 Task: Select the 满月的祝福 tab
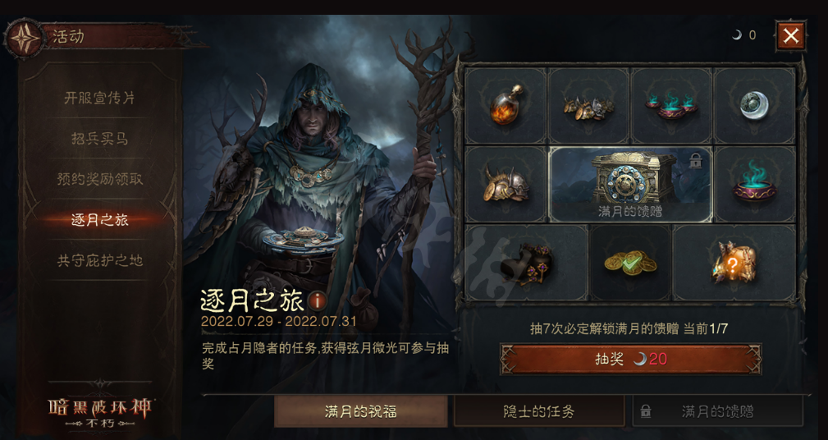click(x=361, y=411)
